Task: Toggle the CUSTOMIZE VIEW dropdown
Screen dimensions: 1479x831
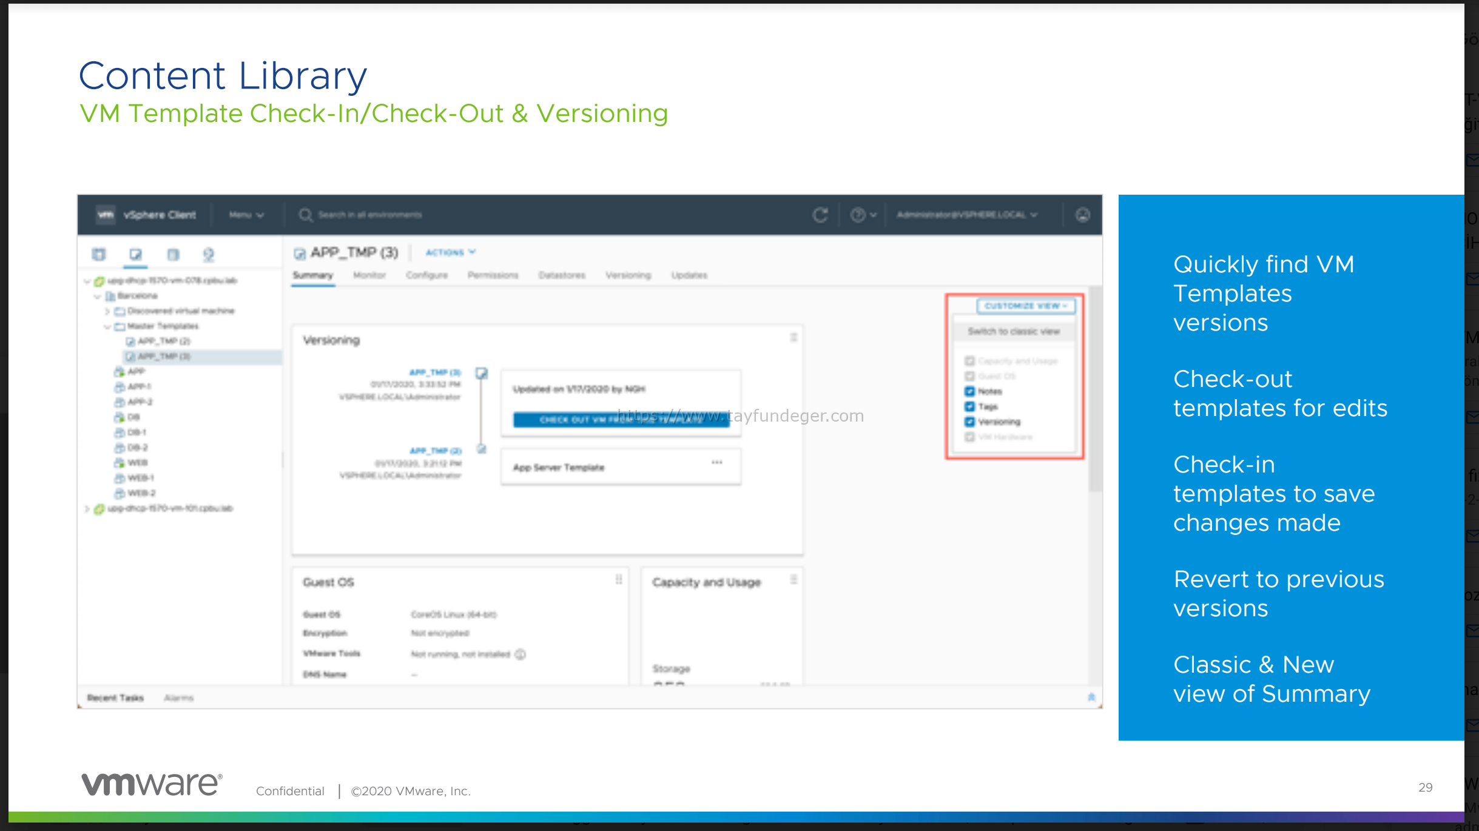Action: coord(1026,306)
